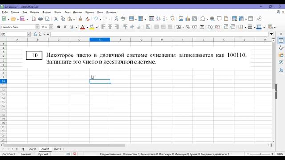Click the Format as percent icon
The image size is (285, 160).
click(188, 27)
